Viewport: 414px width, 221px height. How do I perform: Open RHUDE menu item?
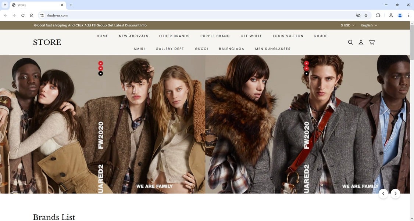pos(321,36)
